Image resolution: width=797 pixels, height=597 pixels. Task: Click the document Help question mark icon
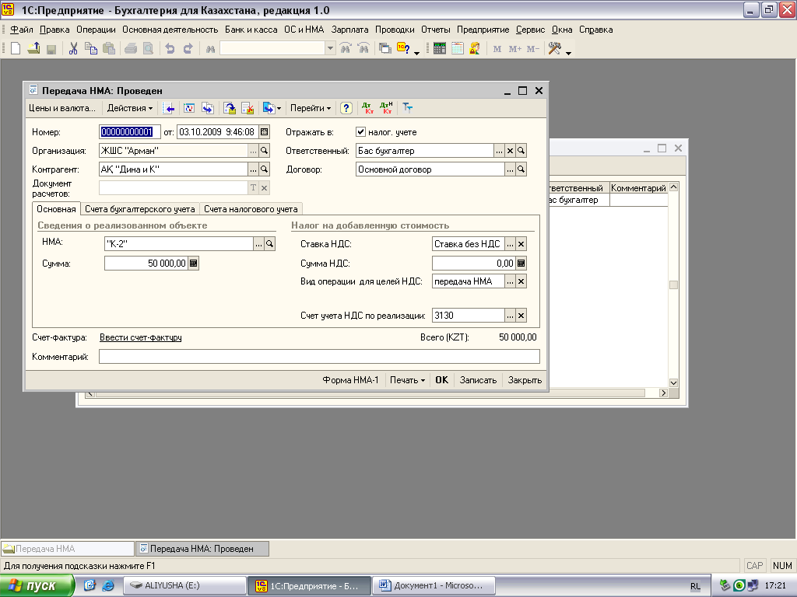tap(346, 108)
